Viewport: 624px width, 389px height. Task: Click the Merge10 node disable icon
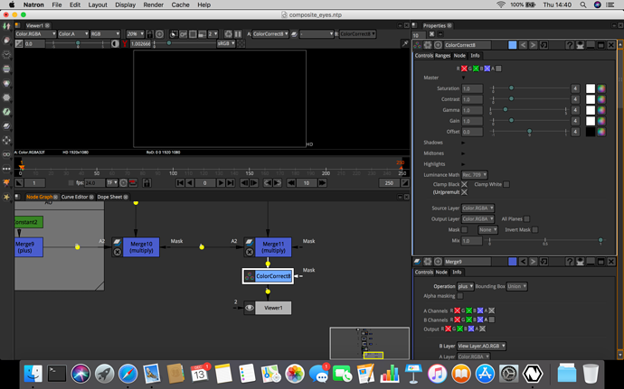point(117,252)
